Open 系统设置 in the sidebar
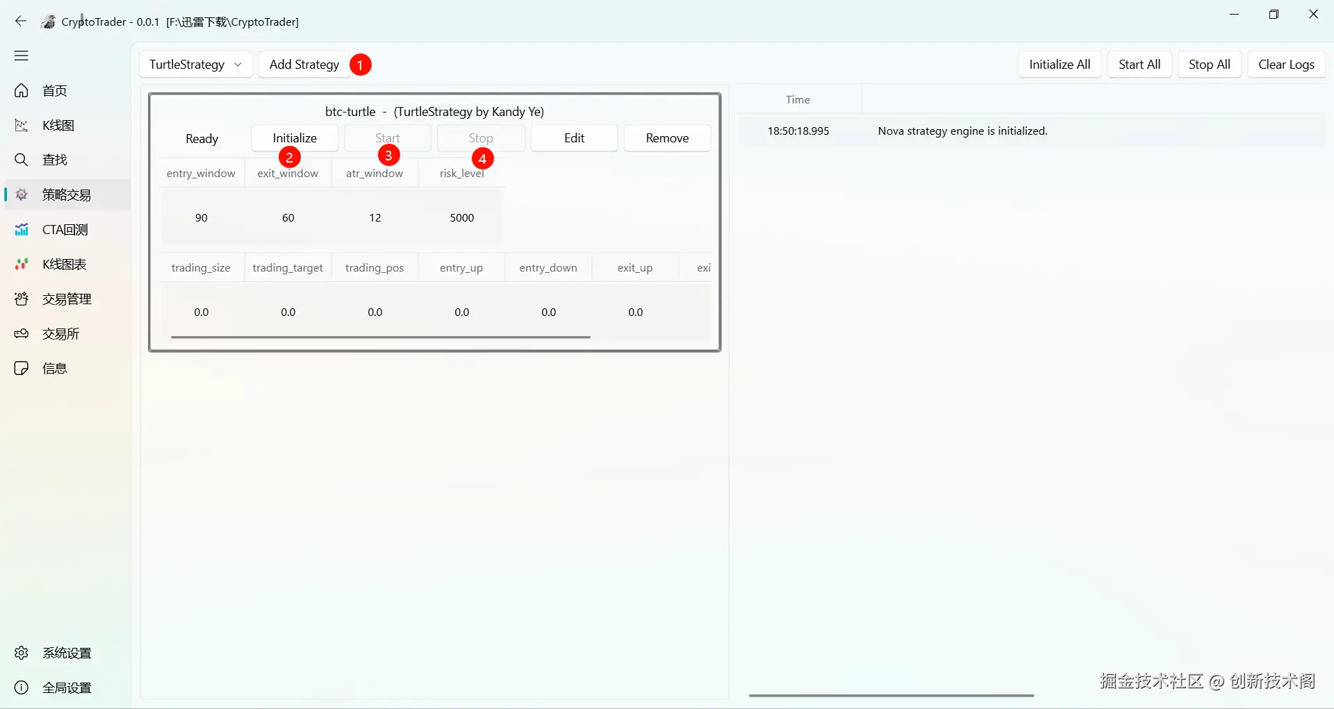The image size is (1334, 709). pos(67,653)
